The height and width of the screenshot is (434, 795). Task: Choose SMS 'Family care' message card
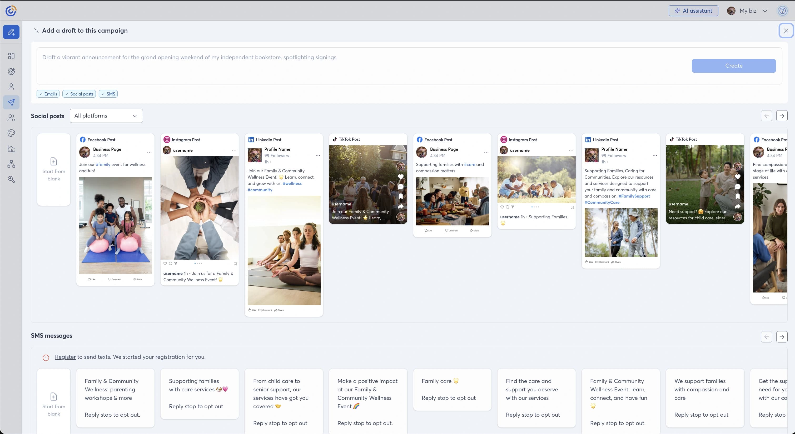tap(452, 389)
